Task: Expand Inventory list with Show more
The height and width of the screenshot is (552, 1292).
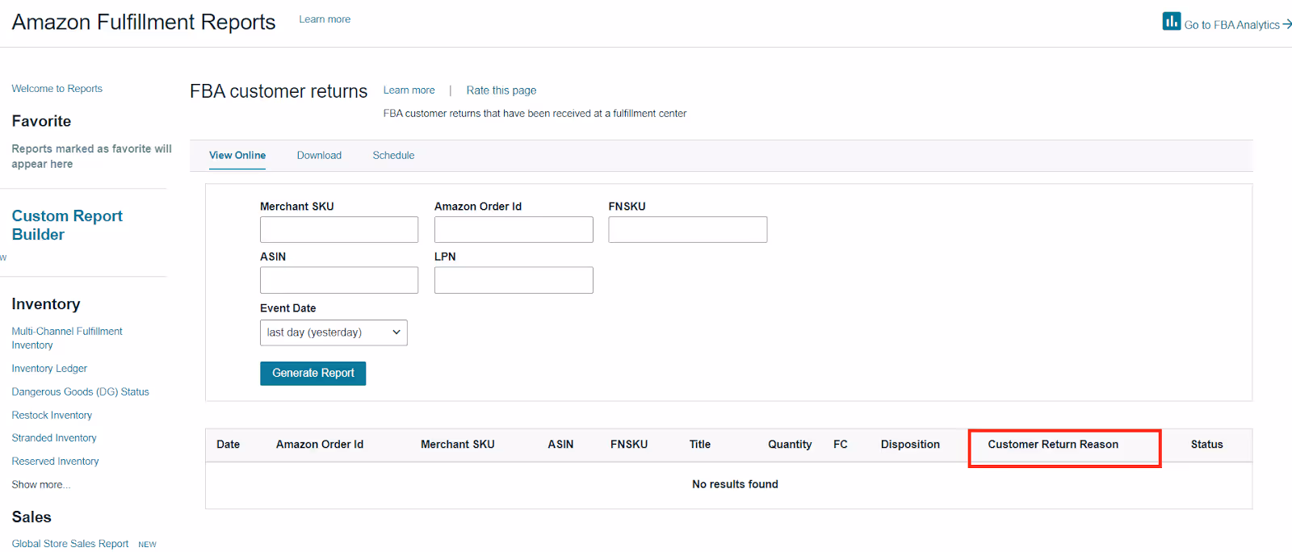Action: coord(41,485)
